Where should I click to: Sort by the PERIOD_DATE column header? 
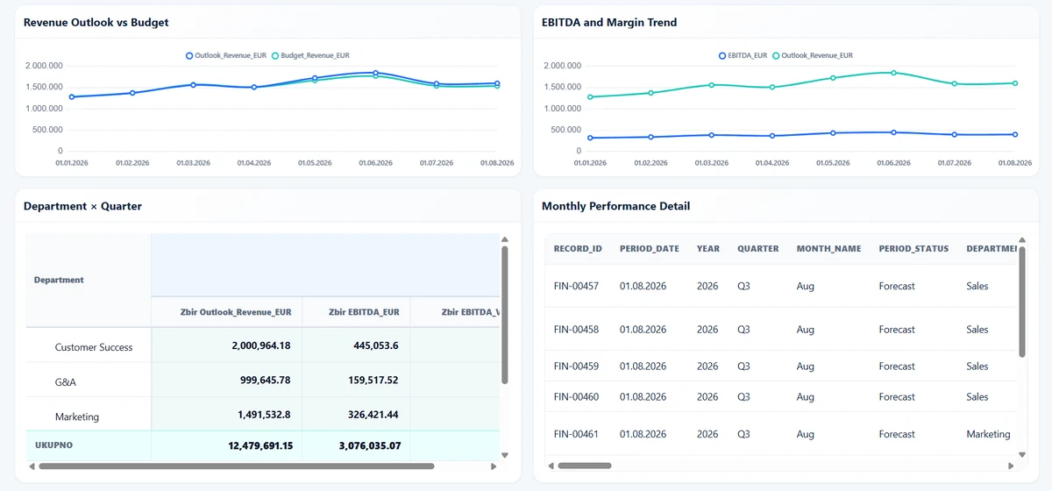tap(650, 249)
